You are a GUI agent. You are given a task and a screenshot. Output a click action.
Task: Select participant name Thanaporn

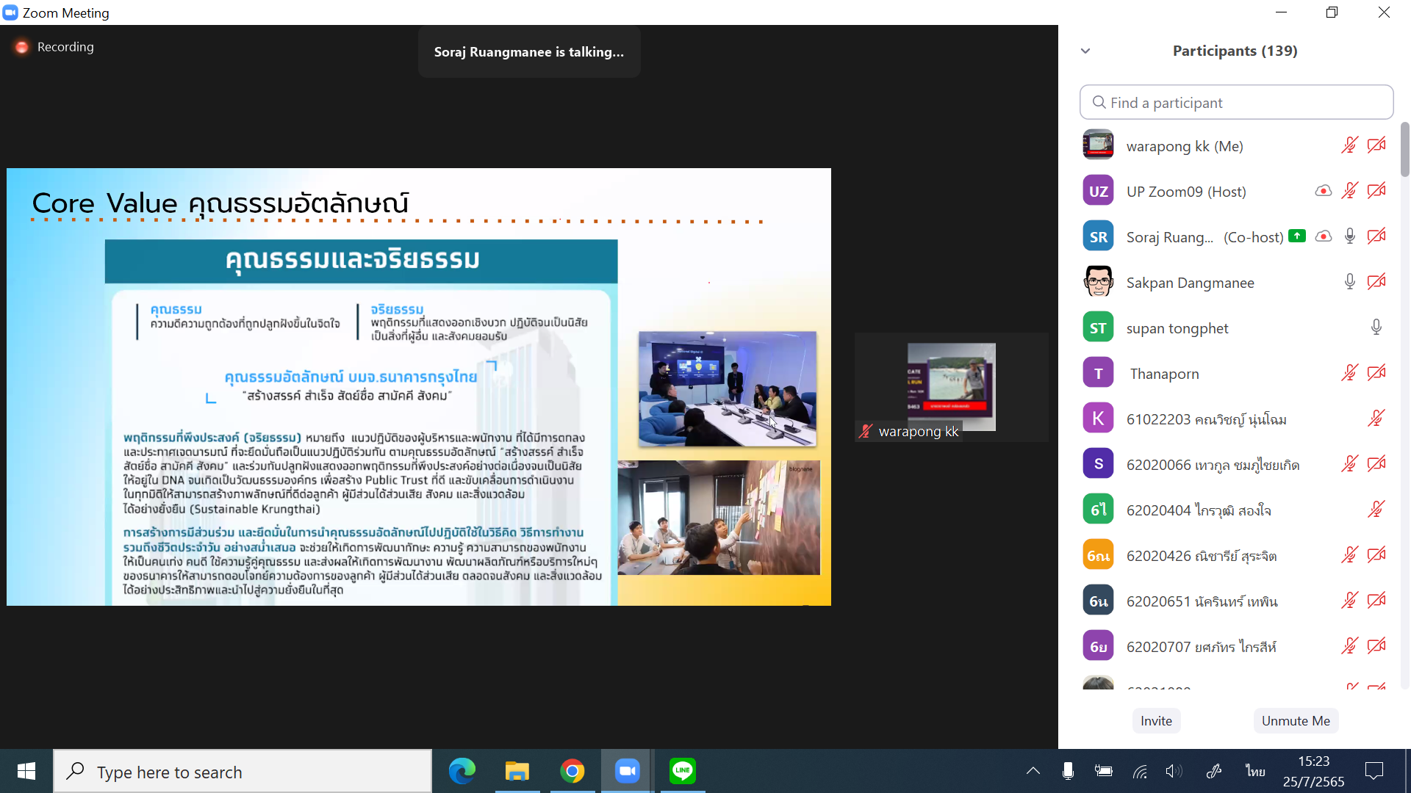click(x=1164, y=374)
